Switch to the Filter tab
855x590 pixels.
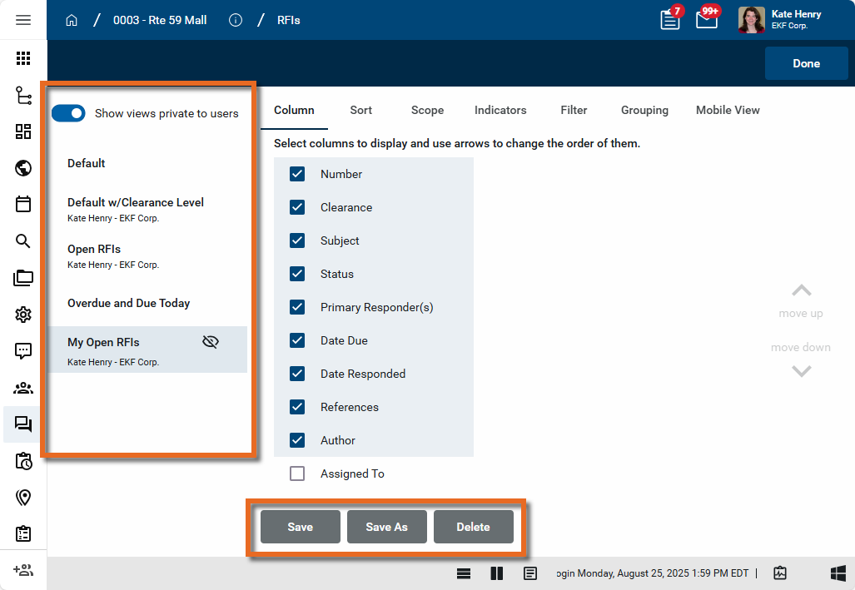point(574,110)
